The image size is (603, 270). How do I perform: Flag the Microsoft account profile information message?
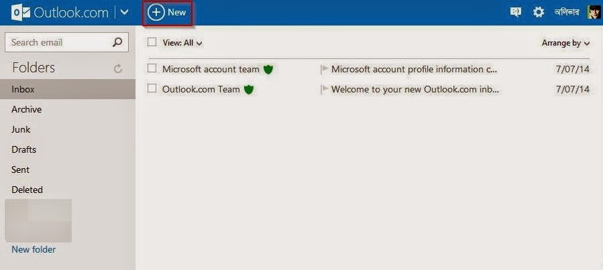[324, 69]
